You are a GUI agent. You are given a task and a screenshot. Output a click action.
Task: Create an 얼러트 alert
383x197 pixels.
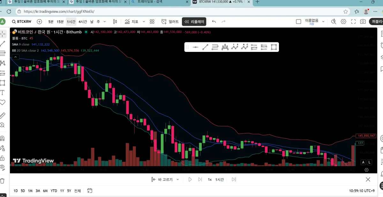click(170, 22)
